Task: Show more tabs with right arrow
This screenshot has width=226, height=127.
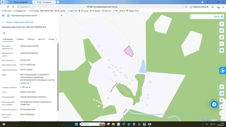Action: coord(56,39)
